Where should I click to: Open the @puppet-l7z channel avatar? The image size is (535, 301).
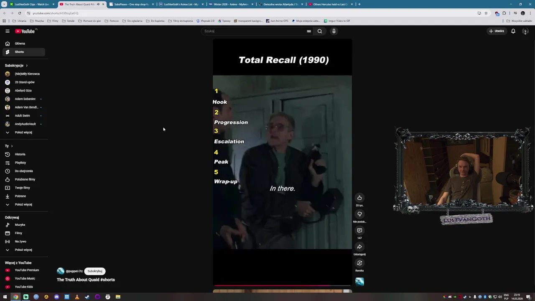click(x=61, y=271)
